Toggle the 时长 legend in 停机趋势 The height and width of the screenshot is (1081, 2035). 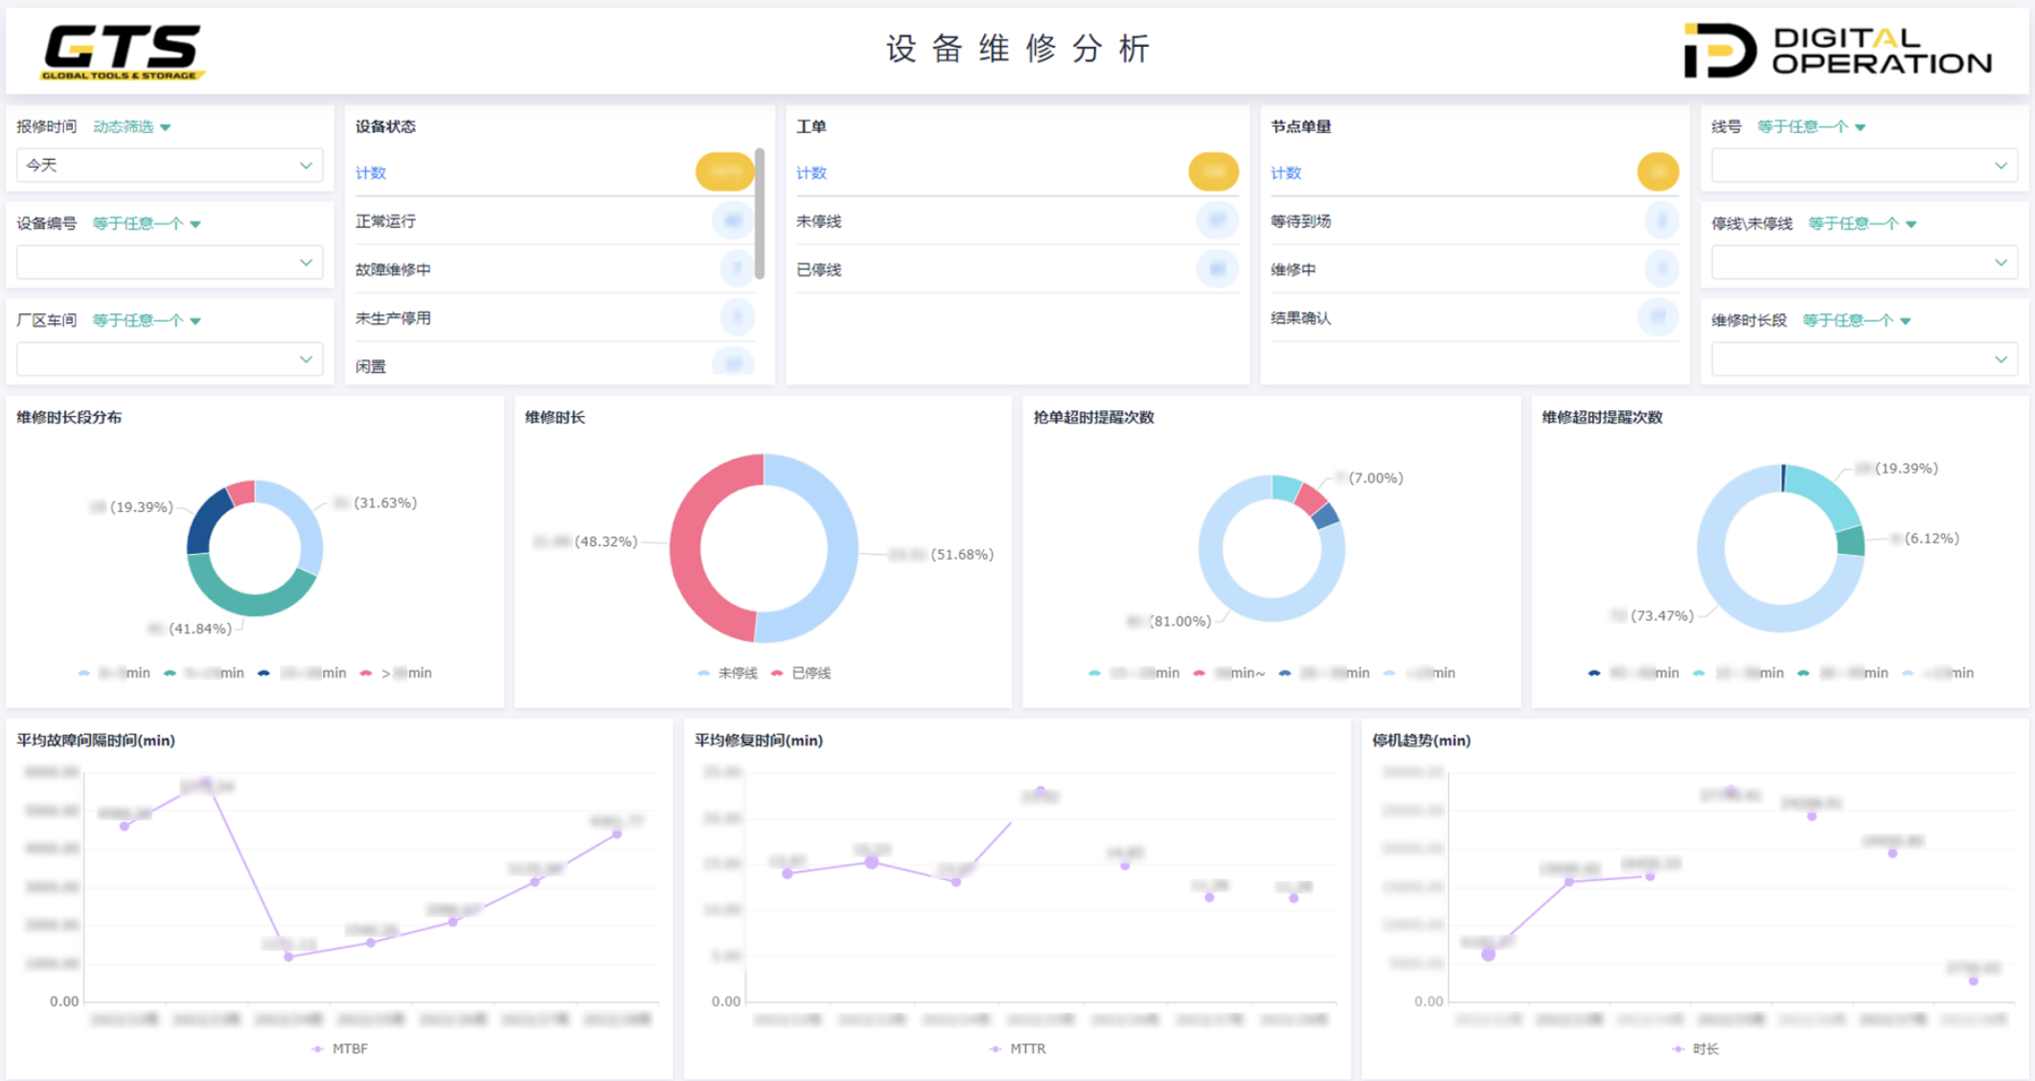pos(1696,1049)
